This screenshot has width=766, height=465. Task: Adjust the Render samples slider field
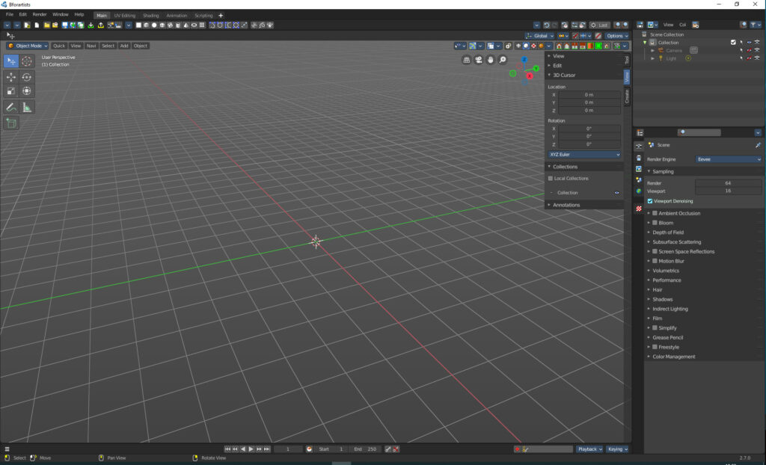[x=728, y=183]
